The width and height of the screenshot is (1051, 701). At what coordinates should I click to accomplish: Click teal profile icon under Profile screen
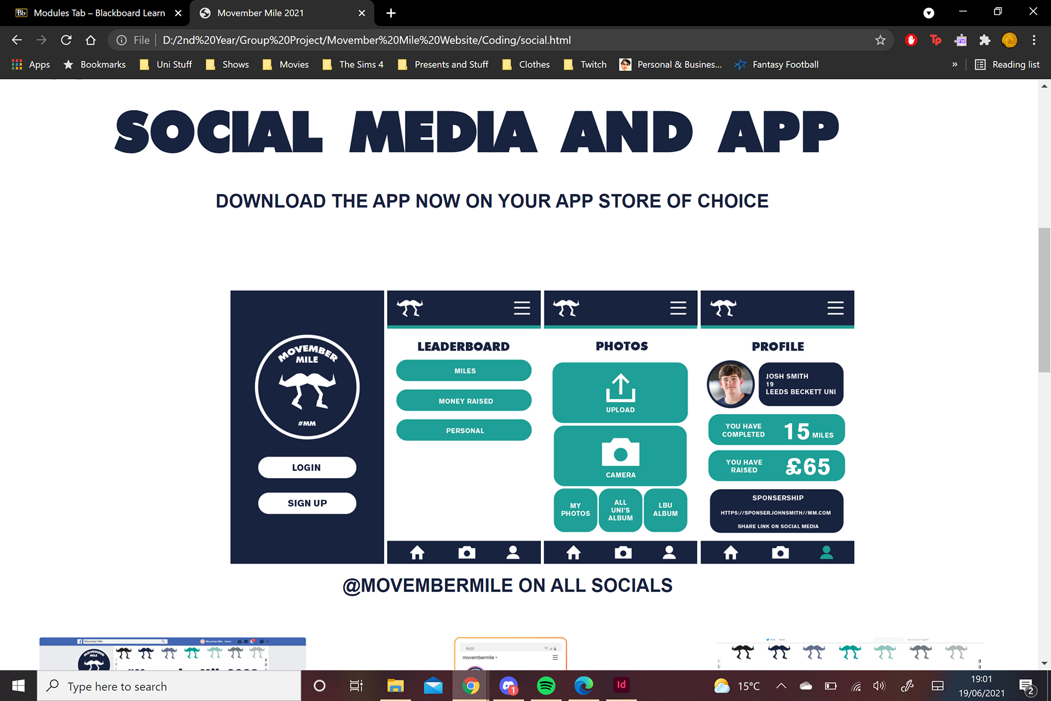click(x=827, y=553)
